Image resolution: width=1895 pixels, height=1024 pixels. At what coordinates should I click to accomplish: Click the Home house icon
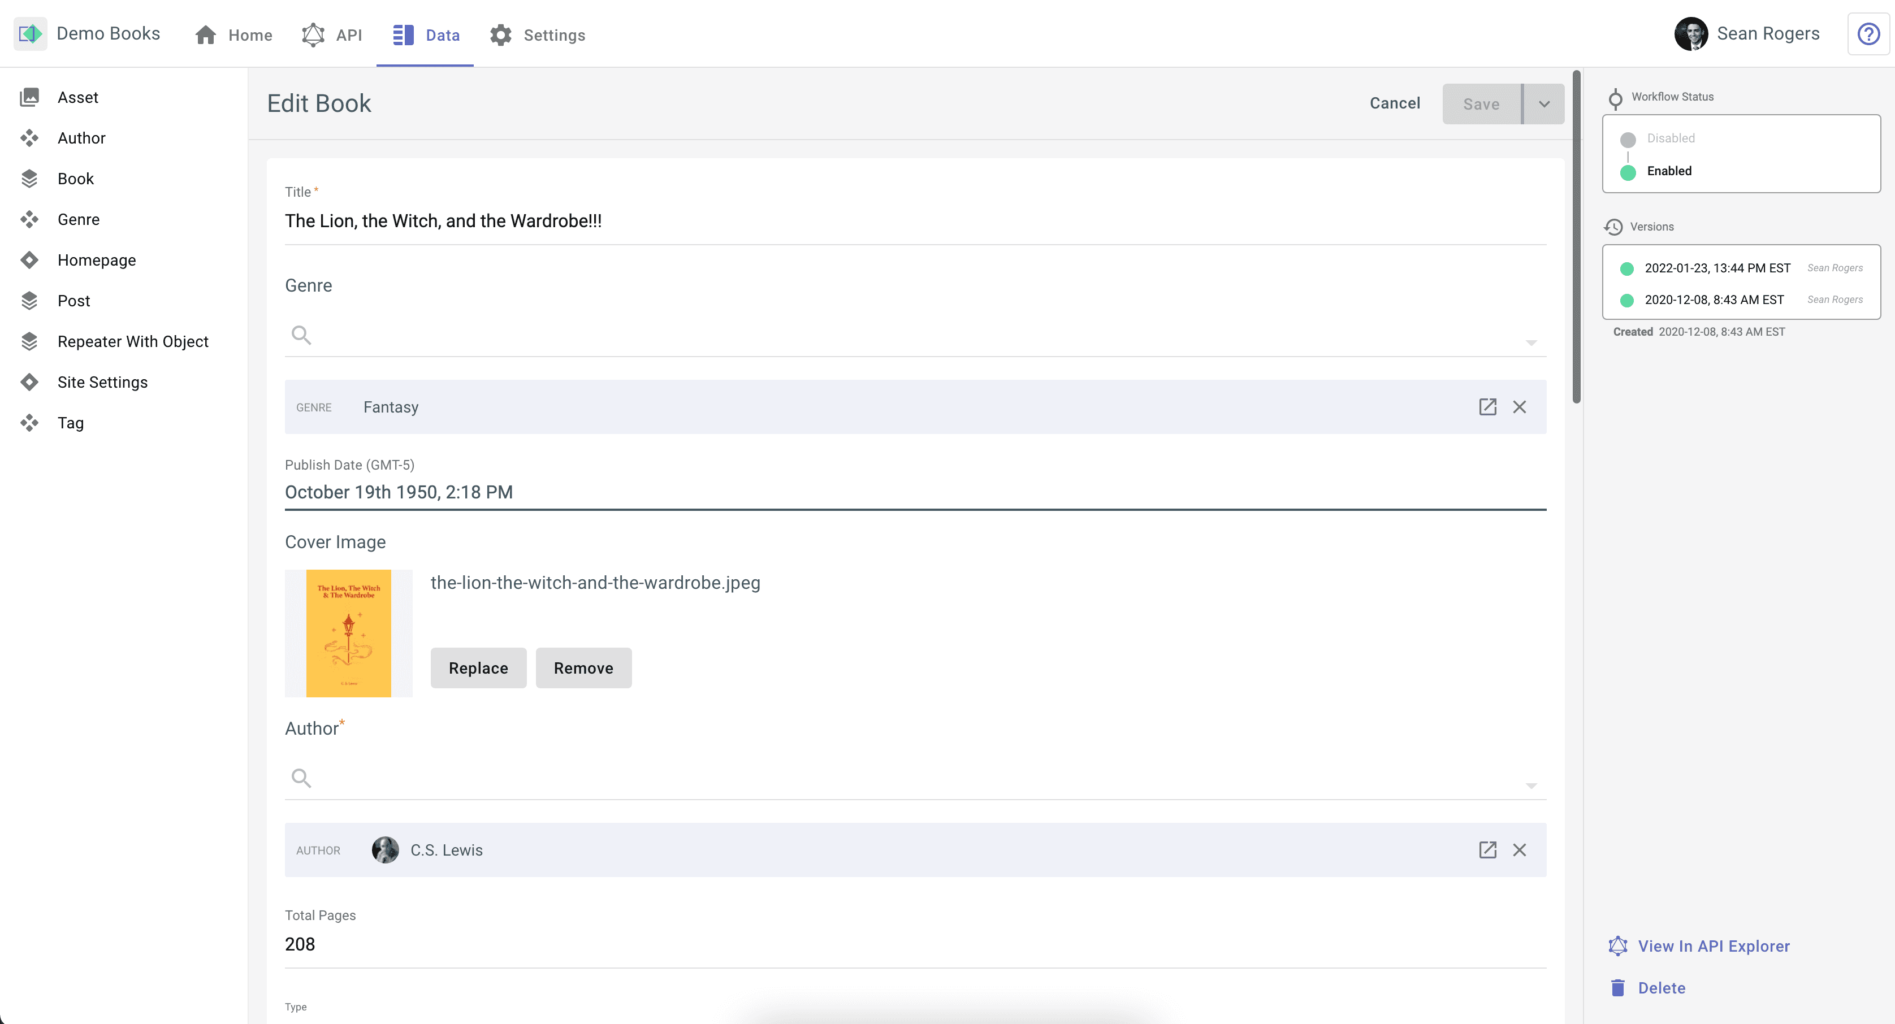pyautogui.click(x=206, y=34)
